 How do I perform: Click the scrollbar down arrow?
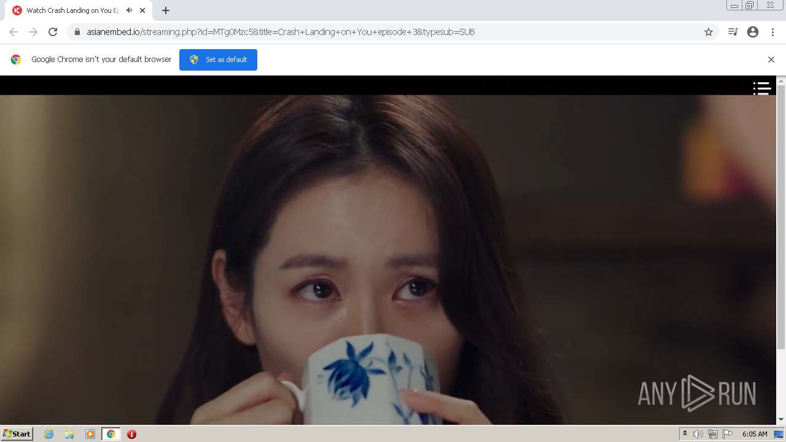coord(781,420)
